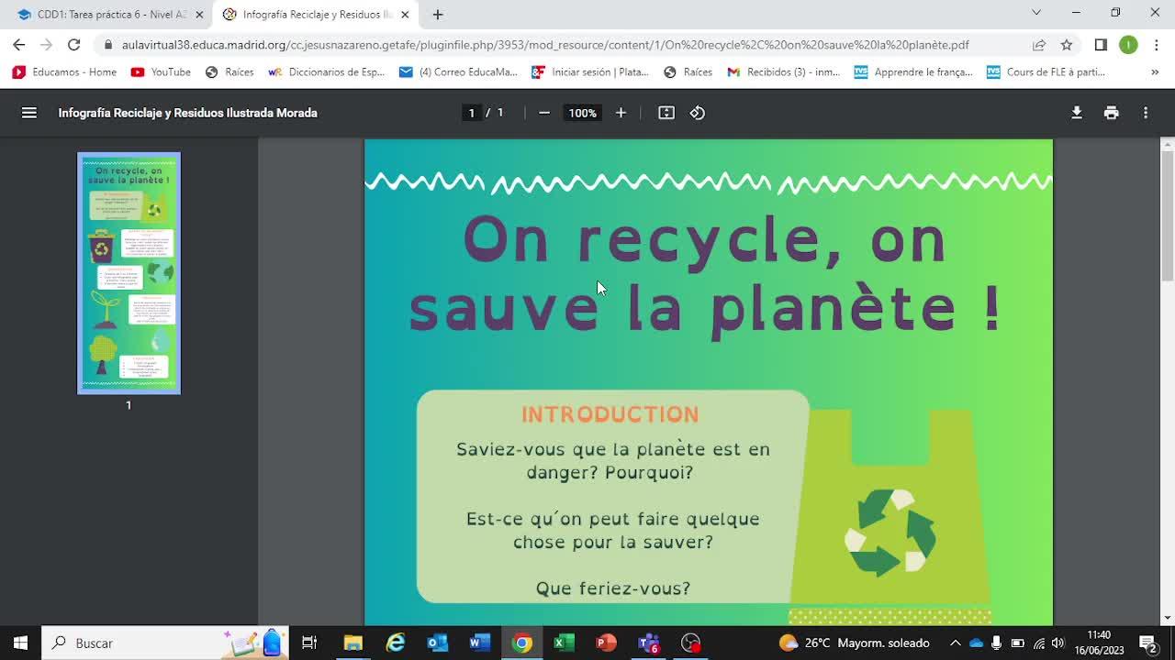Open the Windows Start menu
Screen dimensions: 1175x660
(20, 643)
